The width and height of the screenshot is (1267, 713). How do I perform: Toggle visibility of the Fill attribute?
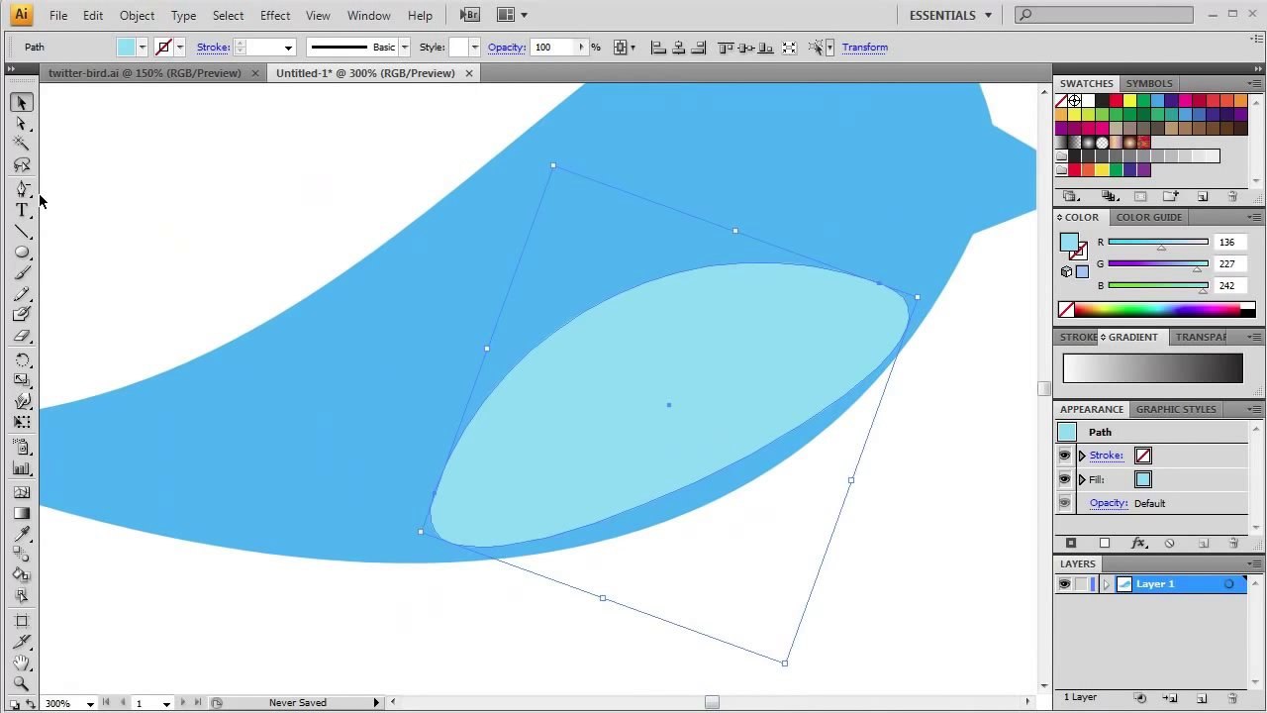(x=1065, y=479)
